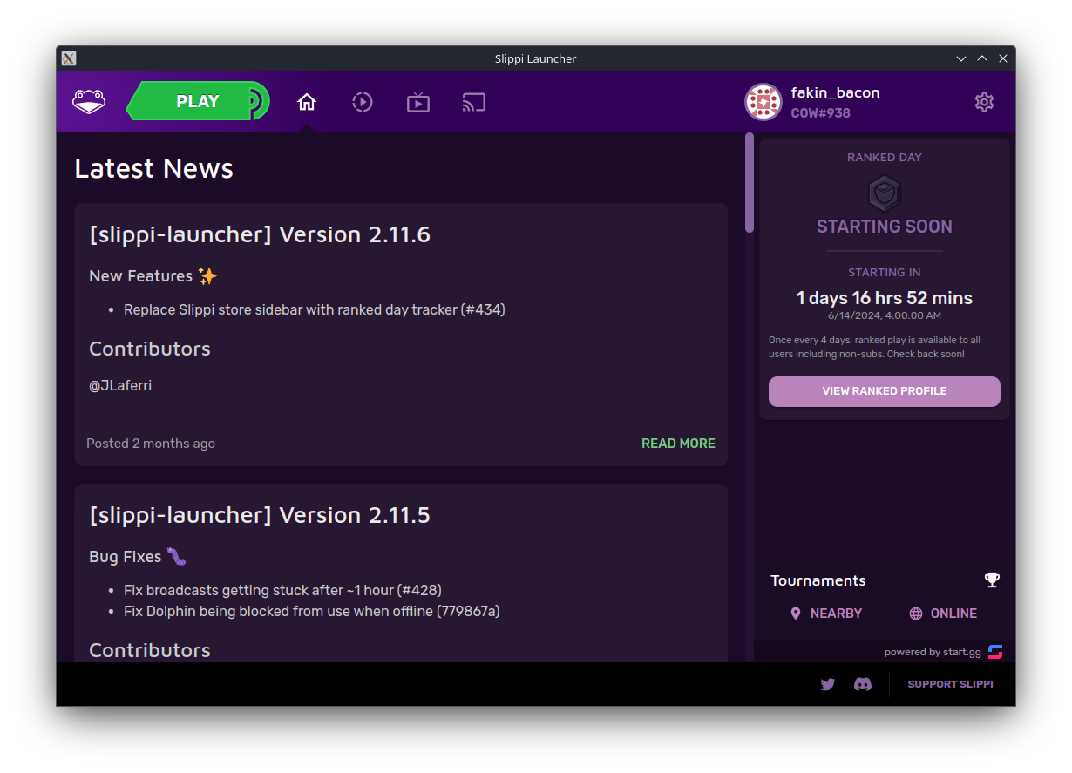
Task: Click the news list scrollbar
Action: pos(750,183)
